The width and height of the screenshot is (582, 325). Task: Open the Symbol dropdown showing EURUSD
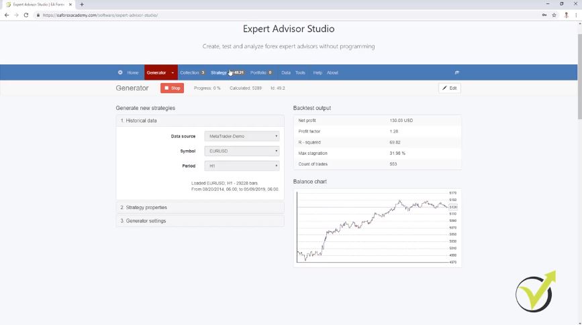(242, 151)
